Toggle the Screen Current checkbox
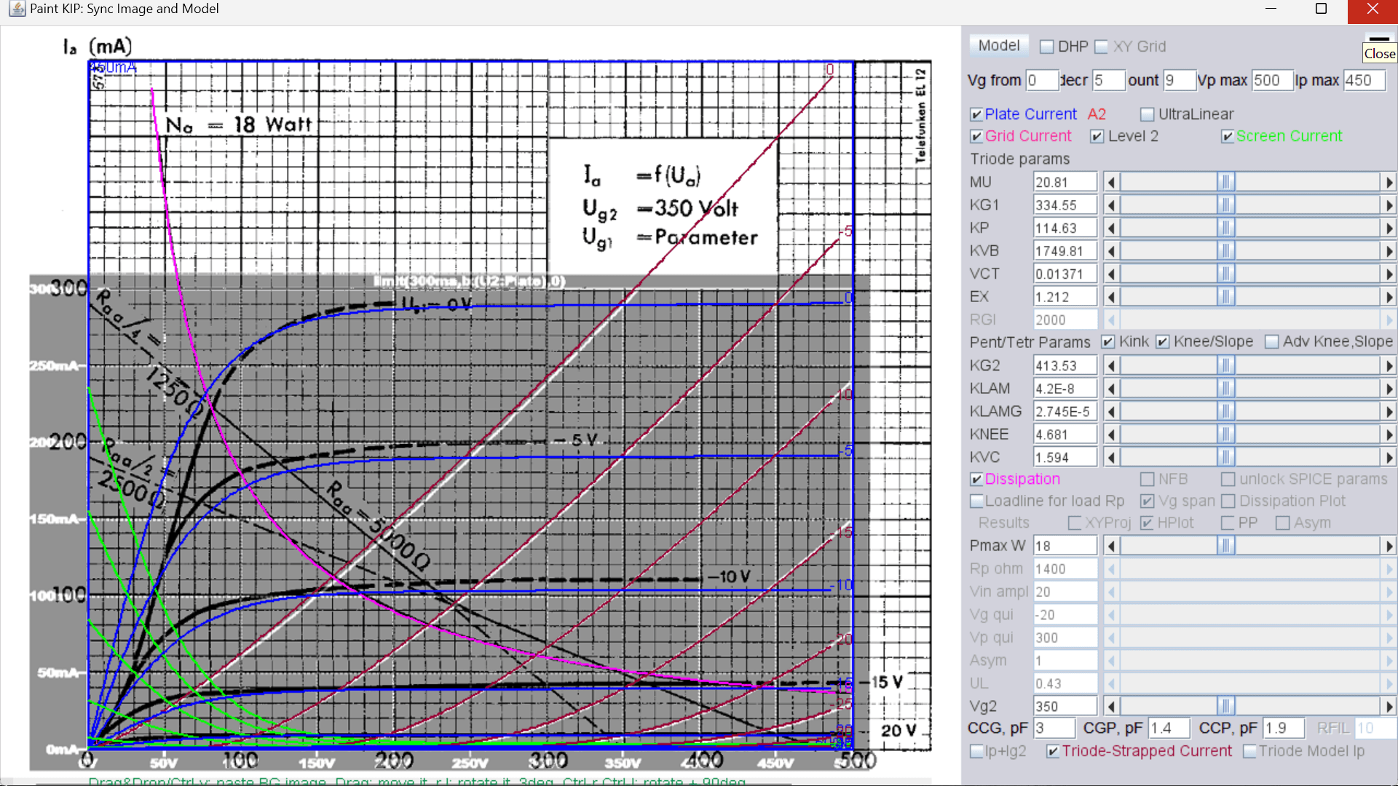Image resolution: width=1398 pixels, height=786 pixels. pos(1228,136)
